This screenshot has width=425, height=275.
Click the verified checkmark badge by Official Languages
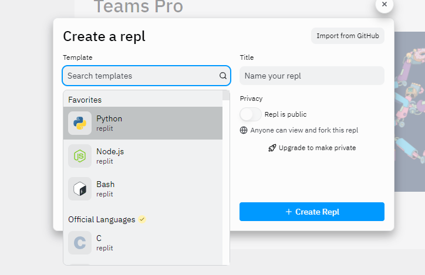pyautogui.click(x=142, y=219)
